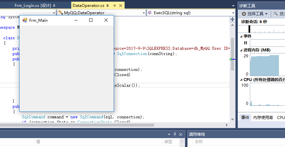The height and width of the screenshot is (147, 285).
Task: Close the bottom-left panel
Action: pyautogui.click(x=181, y=134)
